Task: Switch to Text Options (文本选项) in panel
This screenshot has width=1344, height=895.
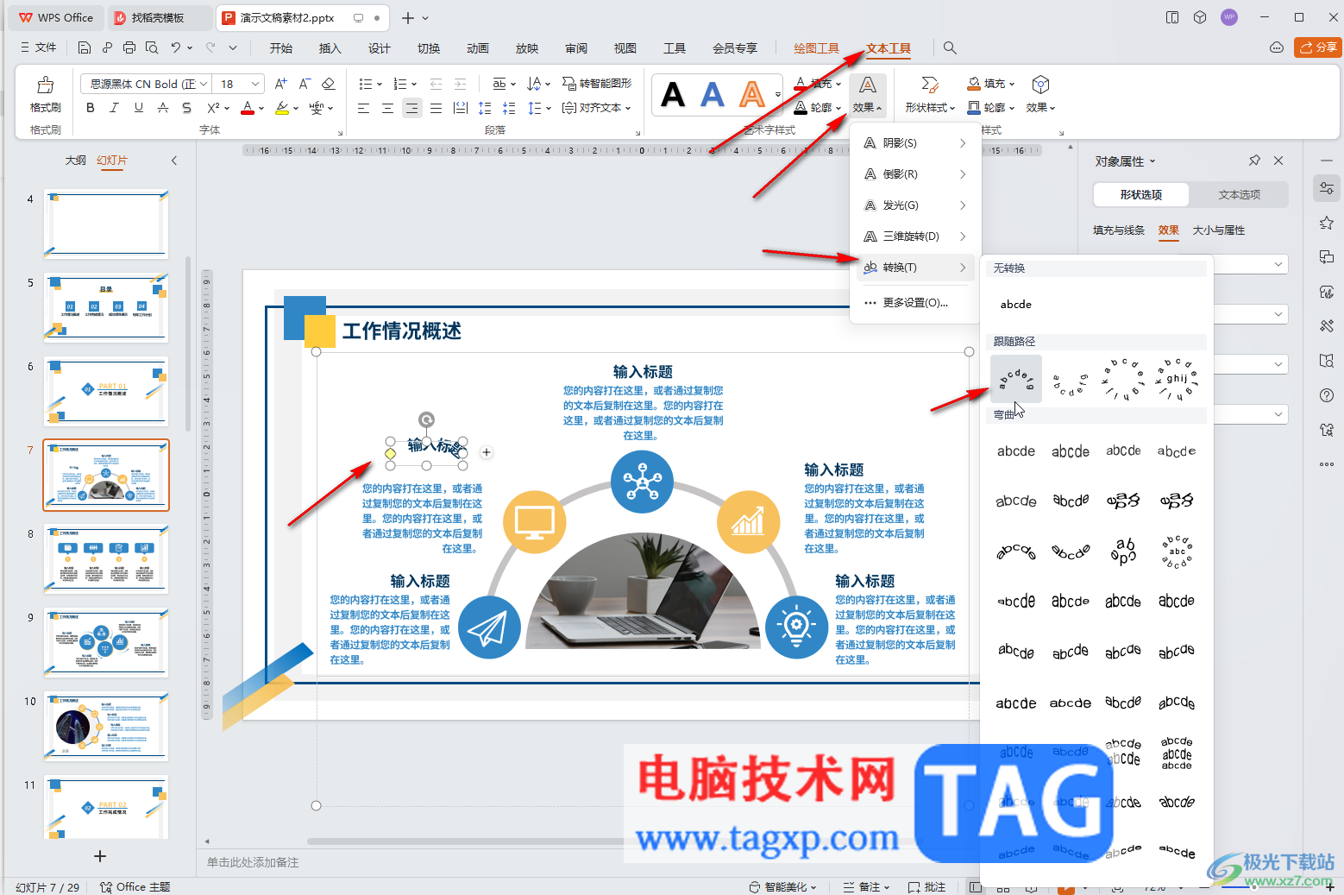Action: click(x=1240, y=195)
